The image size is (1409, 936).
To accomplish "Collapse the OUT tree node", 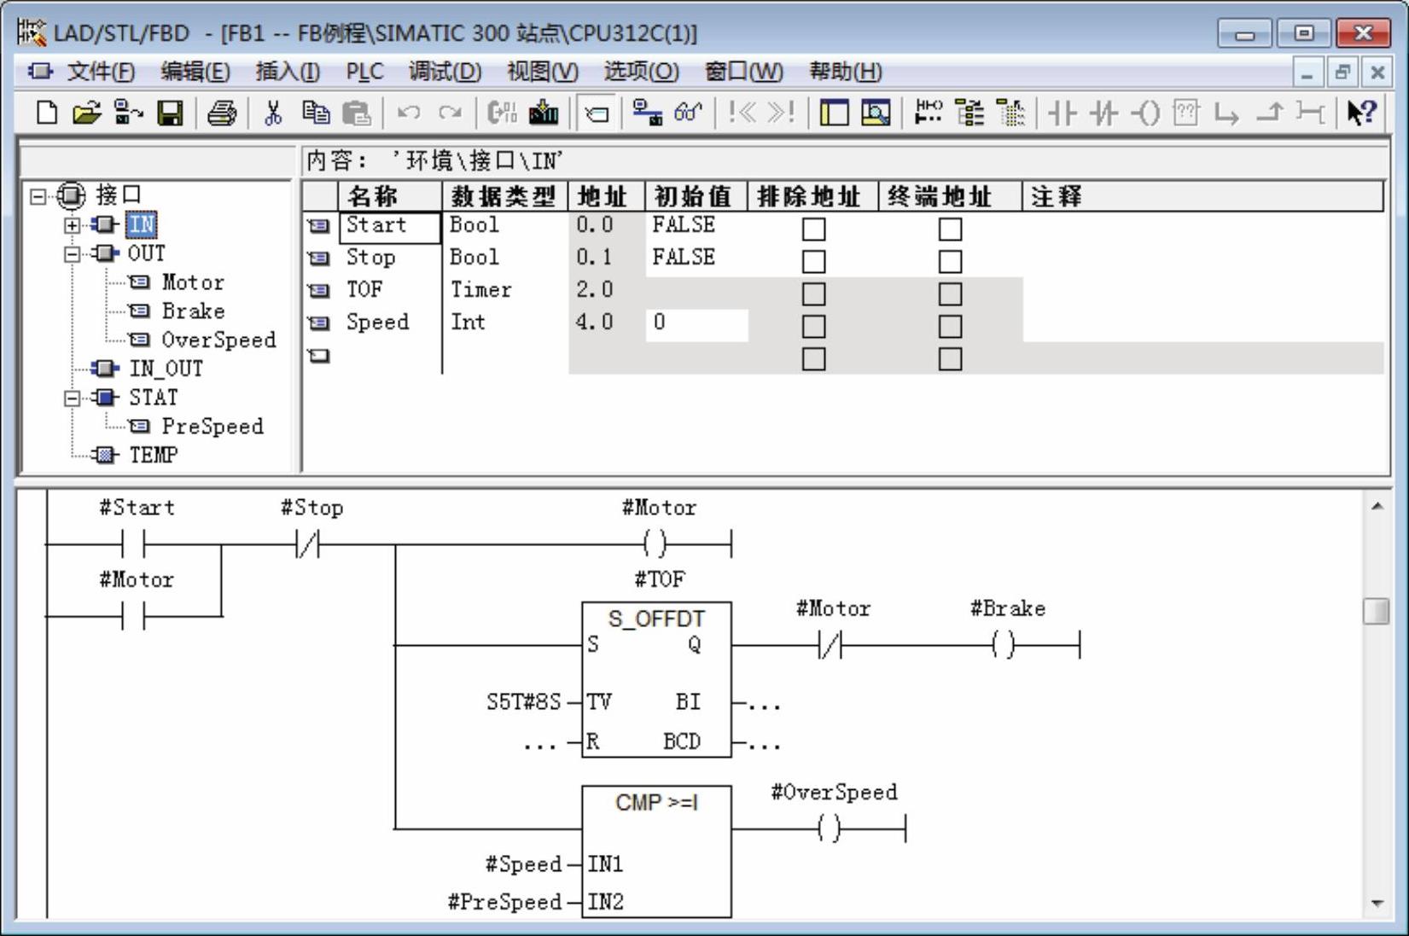I will [73, 254].
